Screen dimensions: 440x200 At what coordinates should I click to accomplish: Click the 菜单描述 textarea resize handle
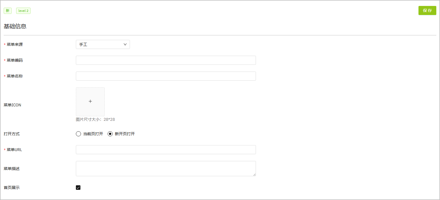click(254, 175)
